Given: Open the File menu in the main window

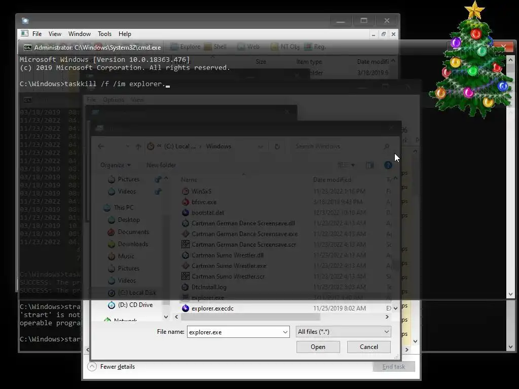Looking at the screenshot, I should [x=36, y=34].
